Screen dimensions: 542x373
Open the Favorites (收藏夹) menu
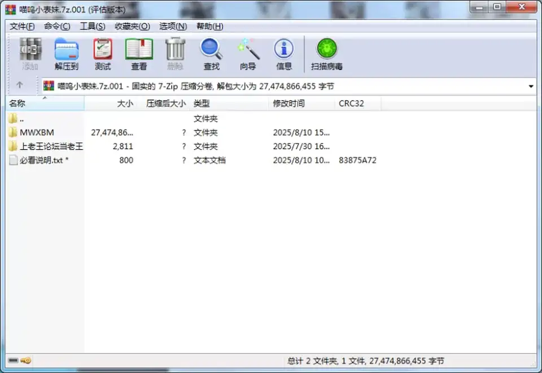pos(132,27)
